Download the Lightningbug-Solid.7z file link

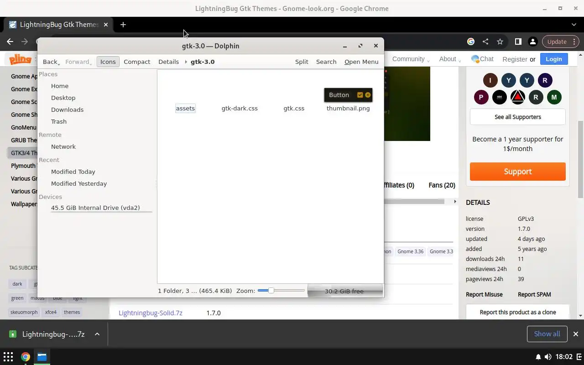pos(151,313)
